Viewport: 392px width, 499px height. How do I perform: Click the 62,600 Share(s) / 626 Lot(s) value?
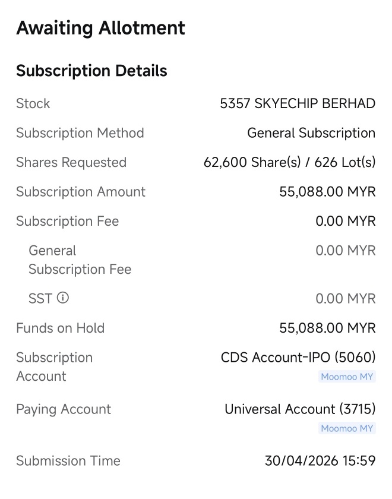(290, 162)
